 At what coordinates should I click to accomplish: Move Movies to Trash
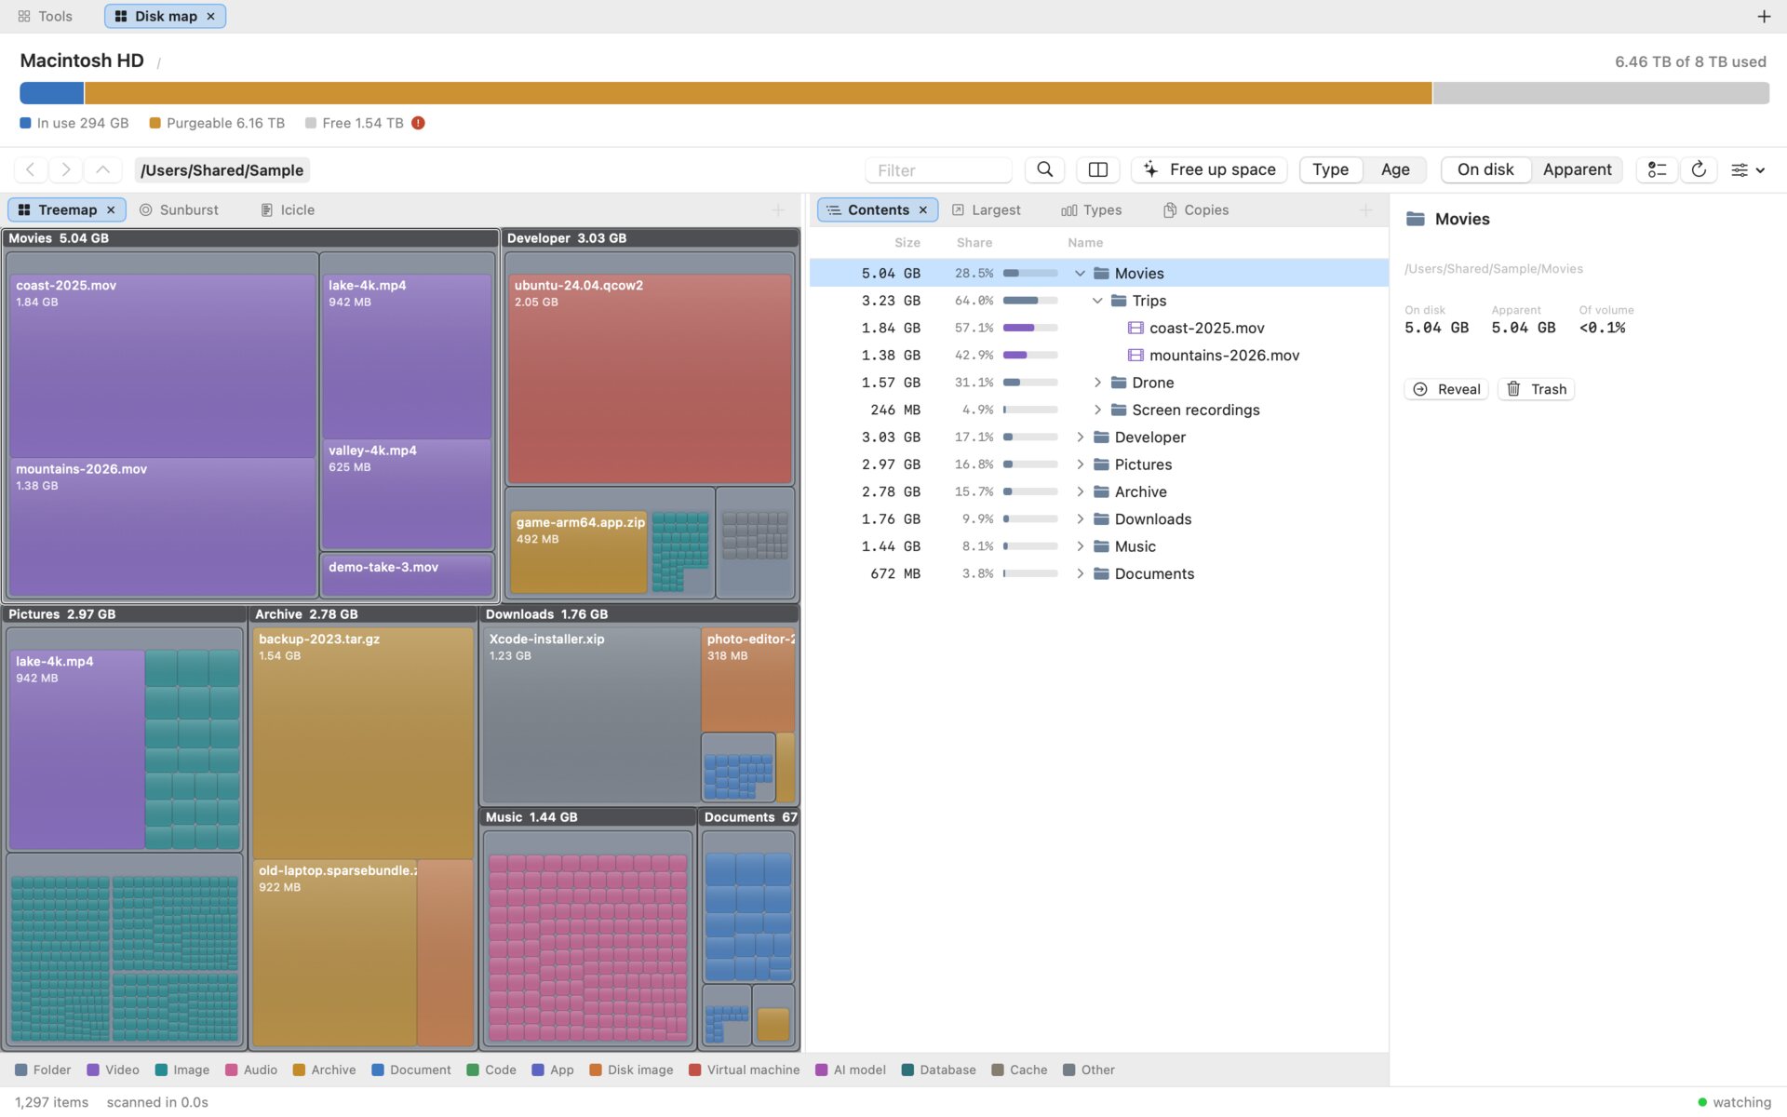1536,389
